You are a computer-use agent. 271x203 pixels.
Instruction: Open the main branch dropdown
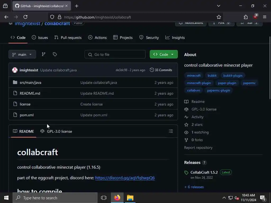[22, 54]
